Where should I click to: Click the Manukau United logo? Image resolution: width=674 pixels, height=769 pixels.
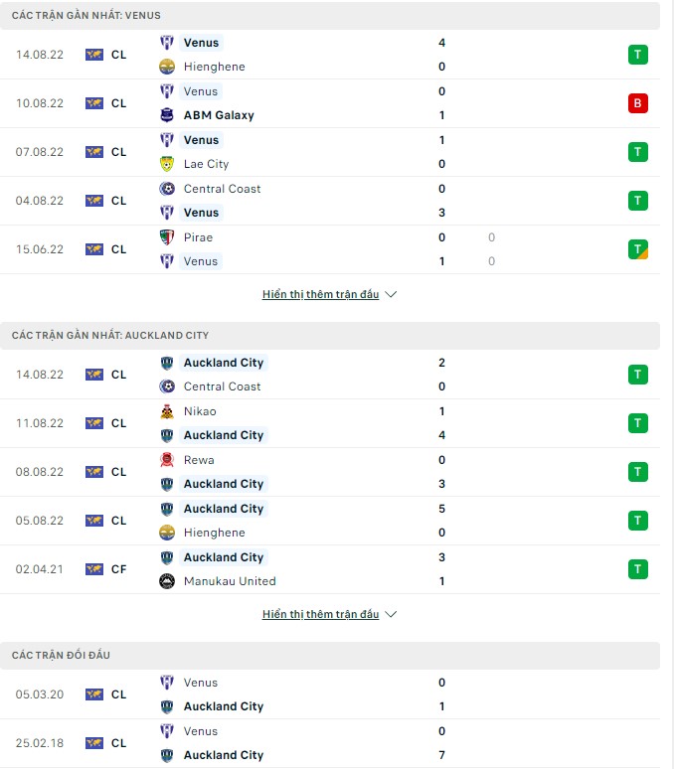coord(167,581)
